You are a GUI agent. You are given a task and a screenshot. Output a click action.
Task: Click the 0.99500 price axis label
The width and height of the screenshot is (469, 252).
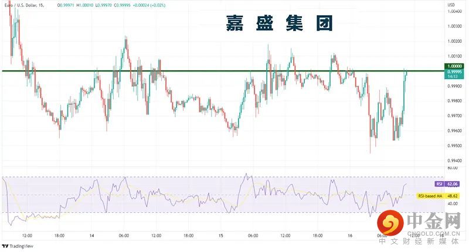pos(455,146)
